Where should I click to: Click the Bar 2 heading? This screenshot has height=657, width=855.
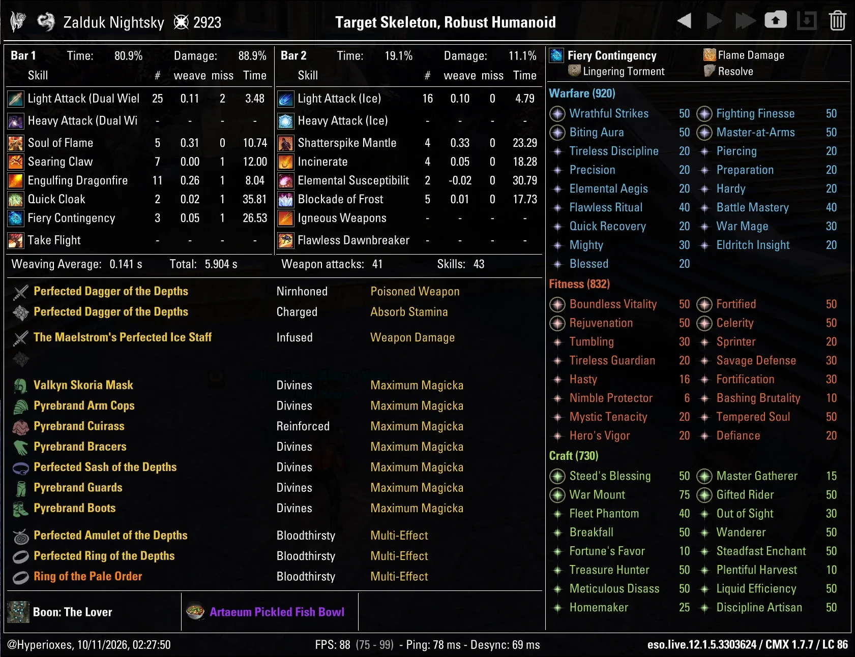(293, 55)
